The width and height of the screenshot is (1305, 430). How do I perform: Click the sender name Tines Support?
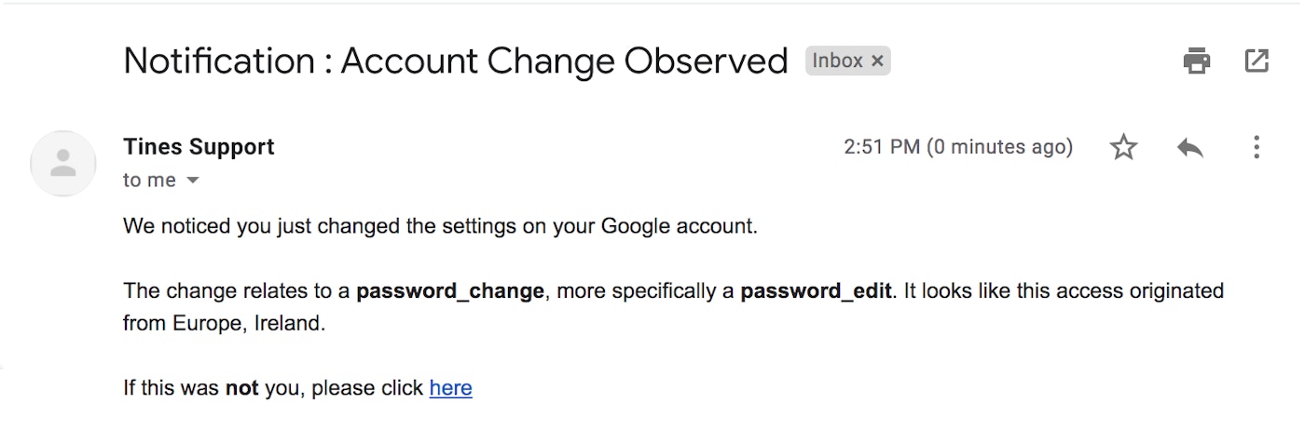coord(199,147)
